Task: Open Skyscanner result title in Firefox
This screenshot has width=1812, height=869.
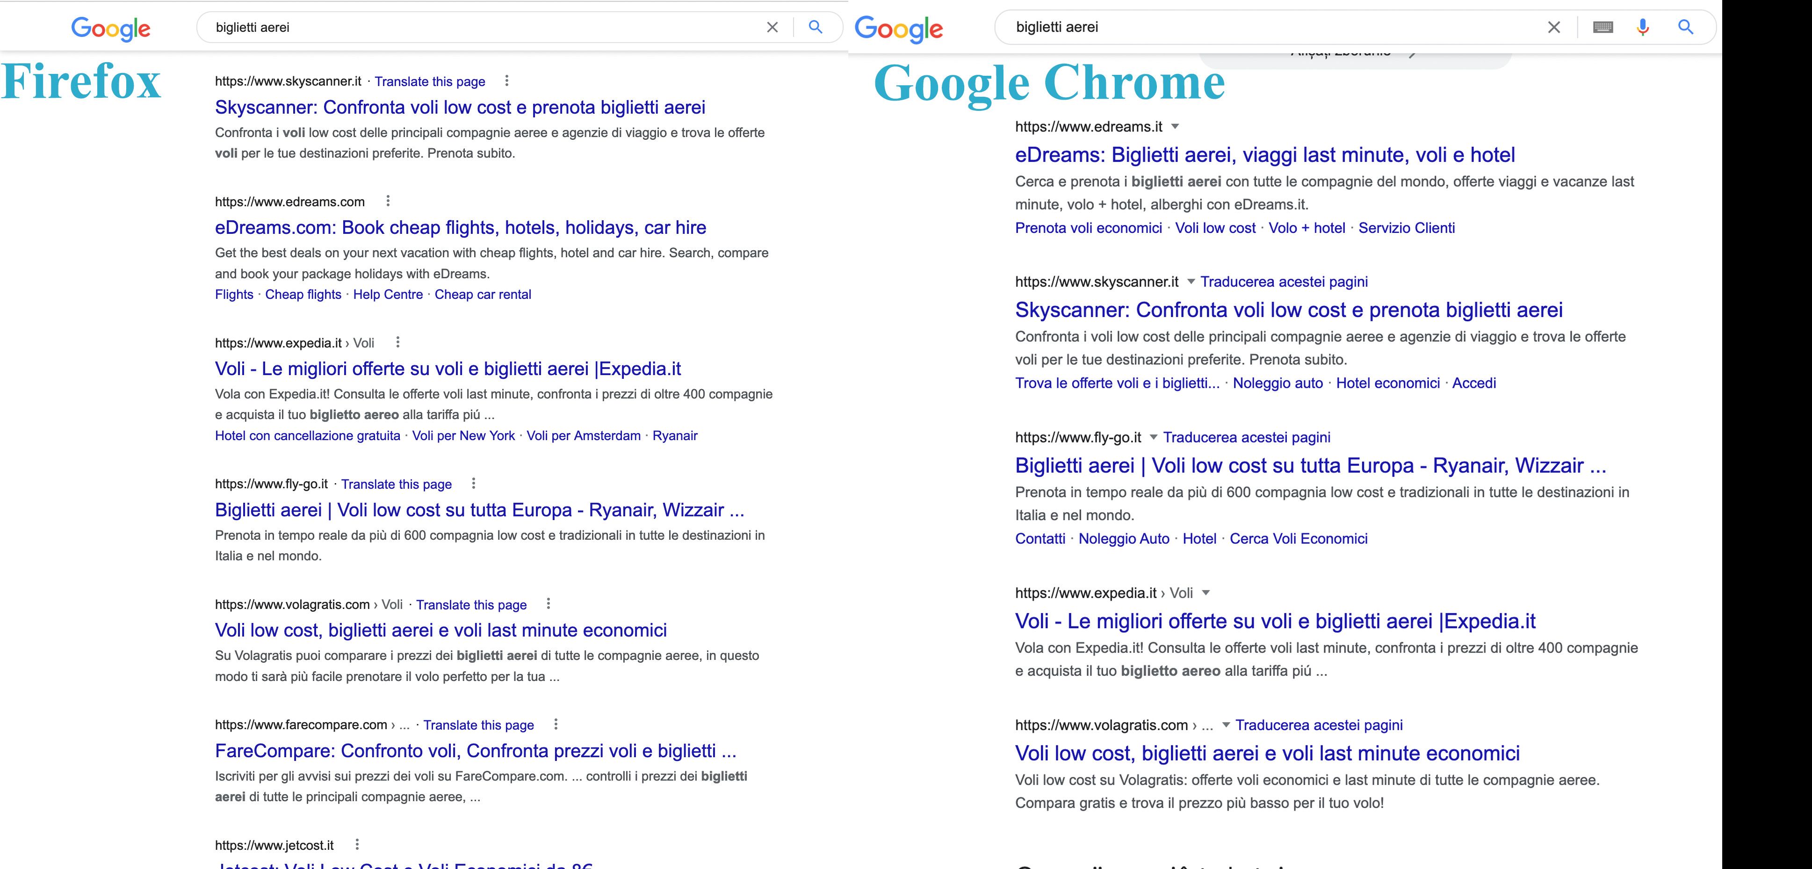Action: click(460, 107)
